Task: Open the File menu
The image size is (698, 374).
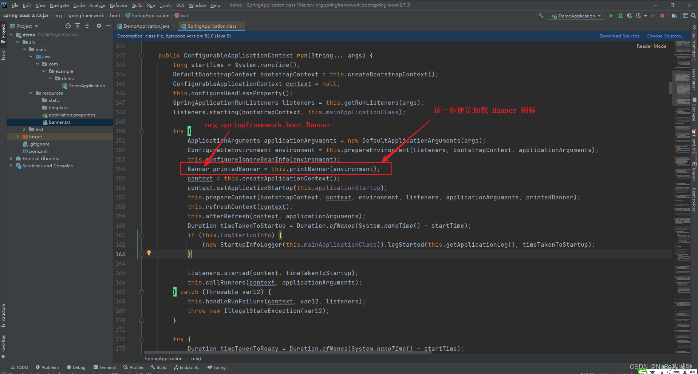Action: 15,5
